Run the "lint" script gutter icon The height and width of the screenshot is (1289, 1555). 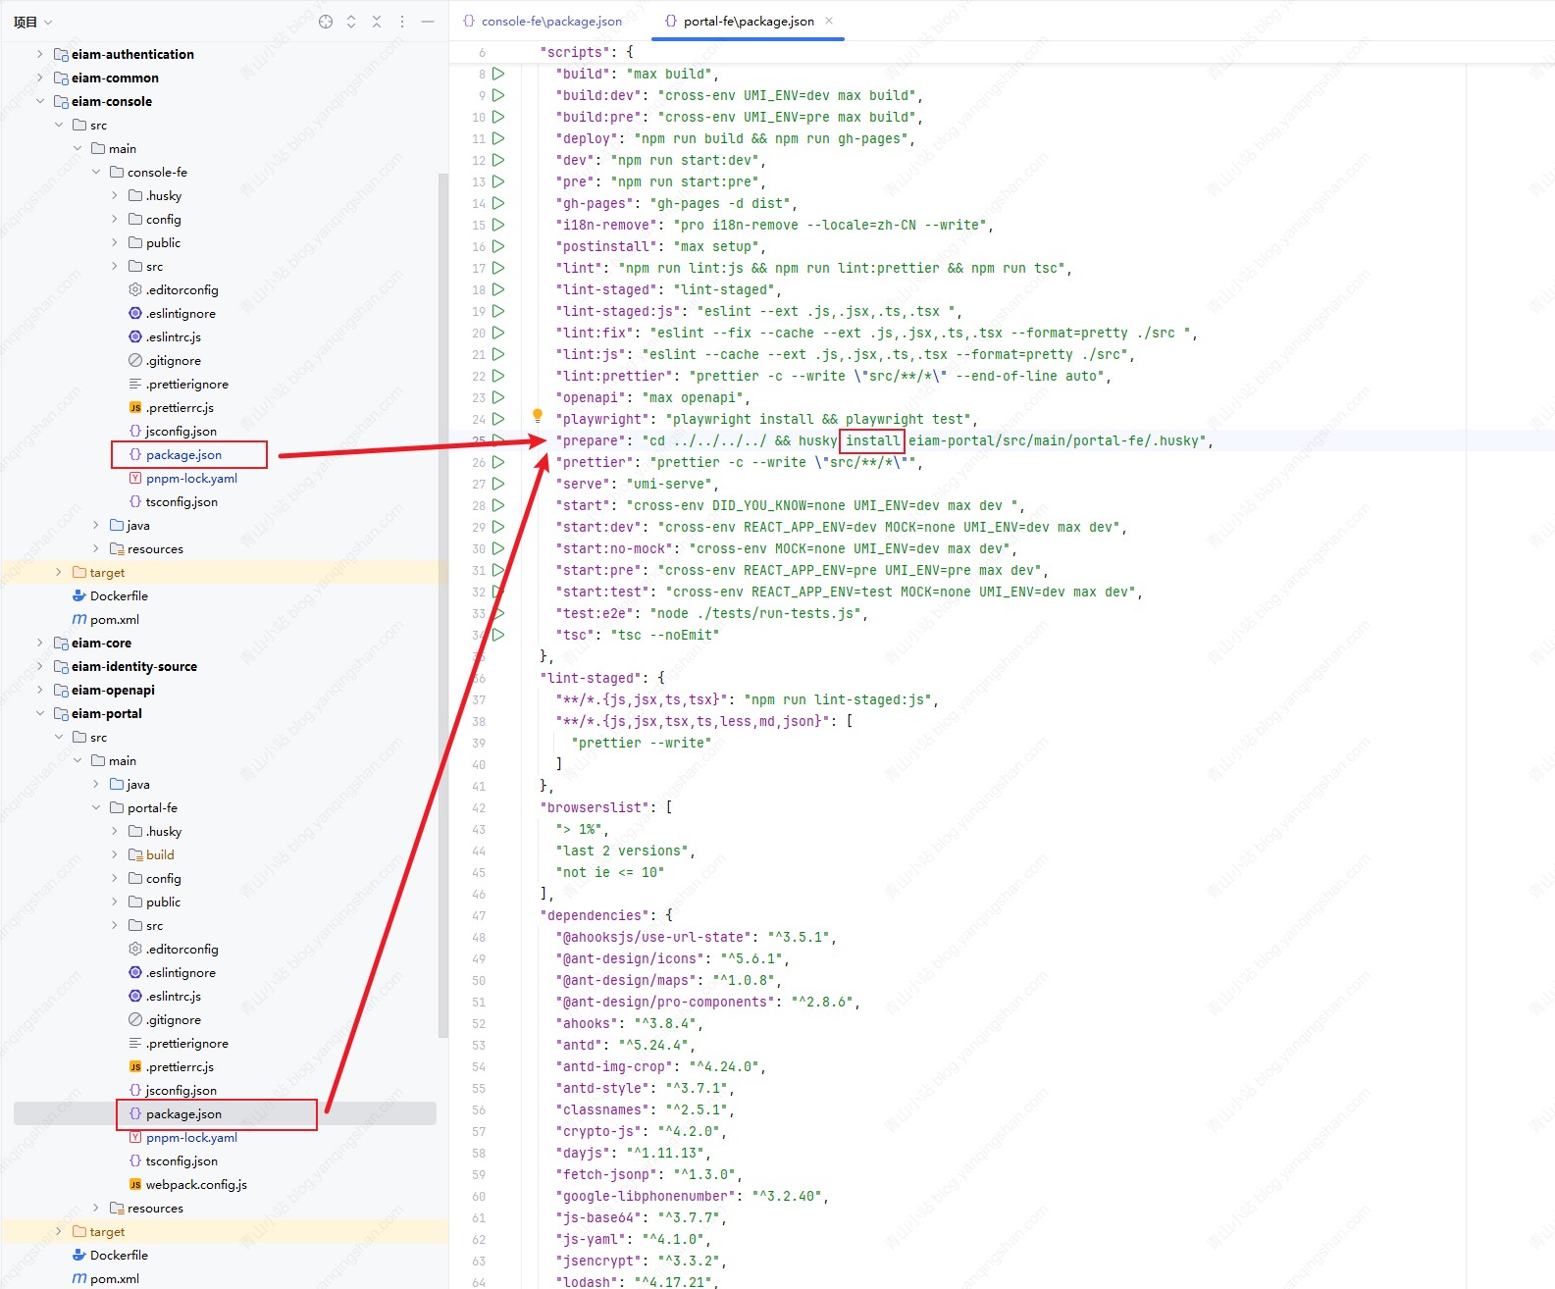[498, 268]
